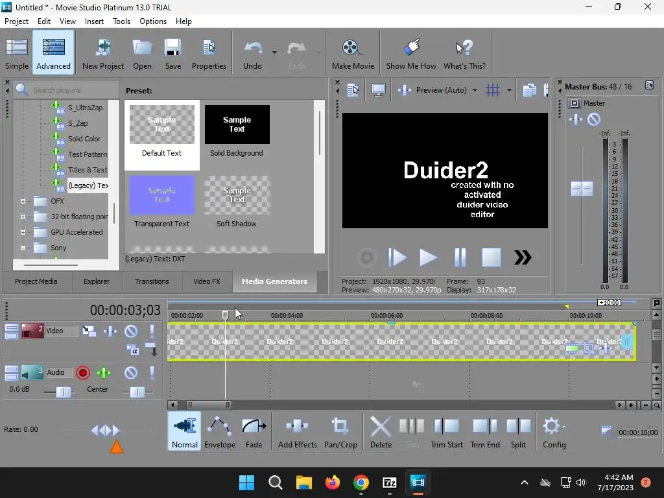Trim Start of the event
The image size is (664, 498).
click(446, 432)
